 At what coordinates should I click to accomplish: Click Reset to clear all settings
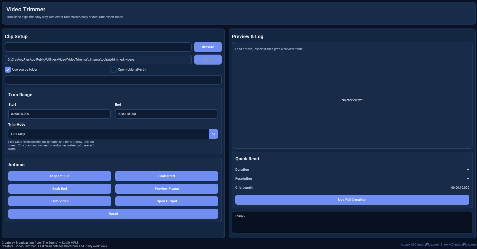[113, 213]
